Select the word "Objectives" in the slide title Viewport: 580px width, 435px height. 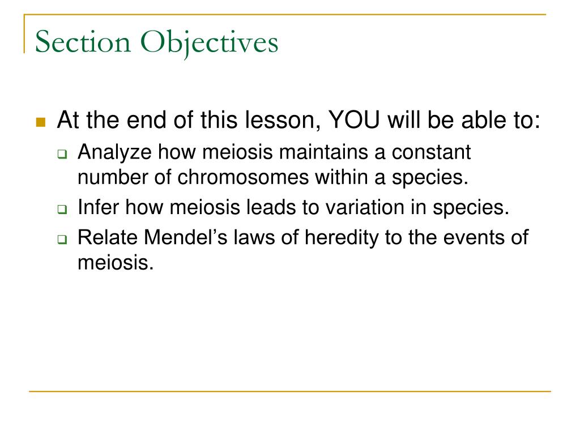[210, 43]
